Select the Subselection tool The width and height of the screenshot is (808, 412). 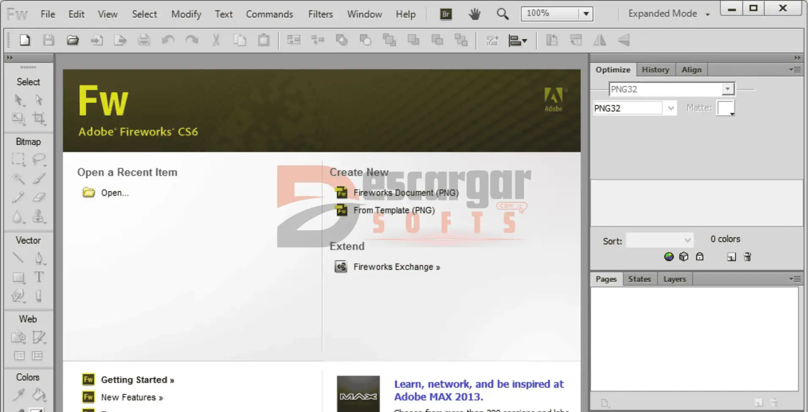click(39, 100)
